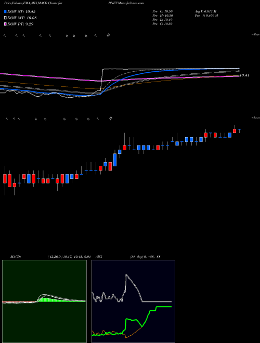260x343 pixels.
Task: Select the 'DOW ST: 10.45' legend label
Action: point(21,11)
